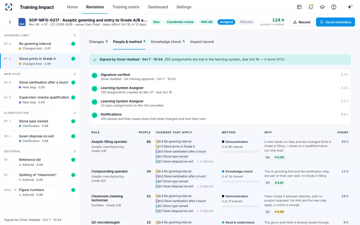Select 'Glove type named' clarification in the sidebar
The width and height of the screenshot is (360, 225).
pyautogui.click(x=40, y=123)
